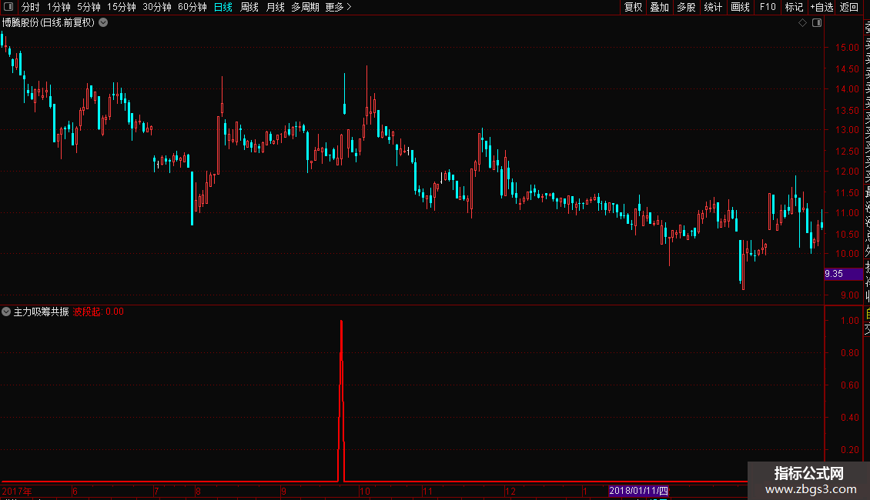Click the 叠加 overlay button
This screenshot has height=500, width=870.
[x=660, y=7]
